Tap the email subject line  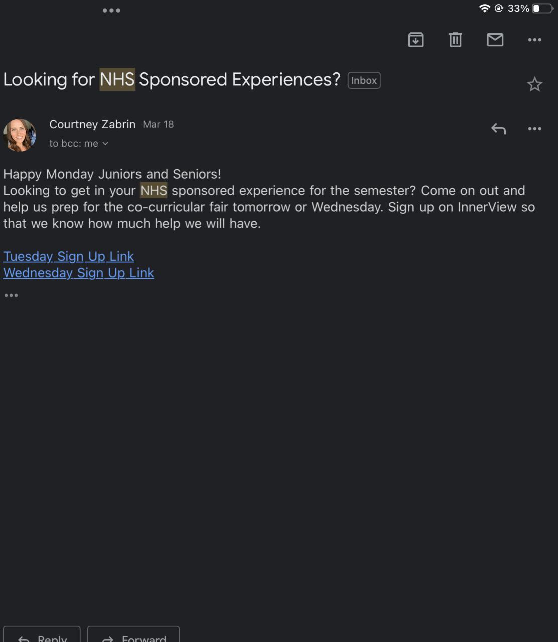172,80
